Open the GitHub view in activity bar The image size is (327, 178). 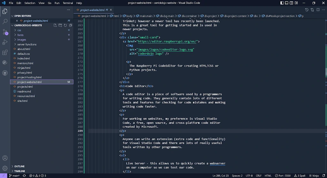pos(5,73)
